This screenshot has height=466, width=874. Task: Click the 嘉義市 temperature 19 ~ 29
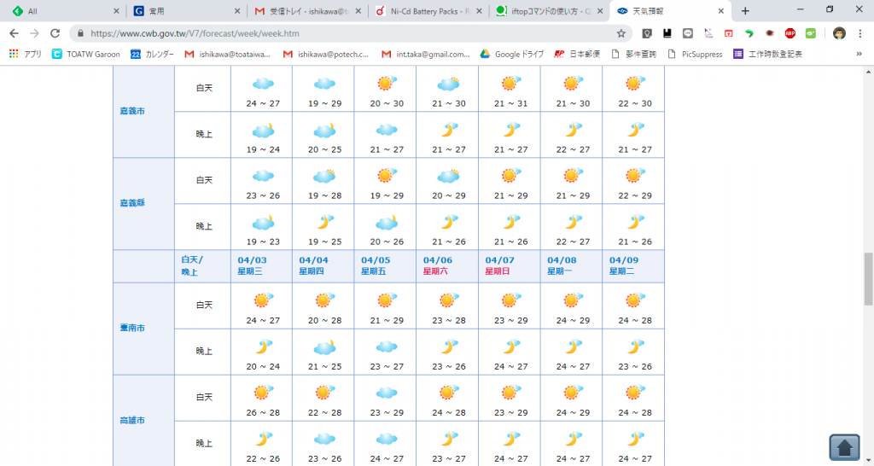pyautogui.click(x=325, y=103)
